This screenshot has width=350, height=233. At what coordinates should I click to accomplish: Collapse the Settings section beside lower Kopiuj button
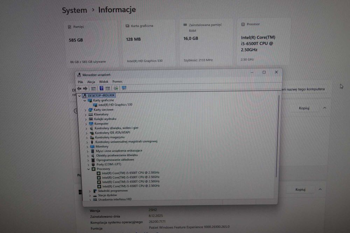pyautogui.click(x=320, y=189)
